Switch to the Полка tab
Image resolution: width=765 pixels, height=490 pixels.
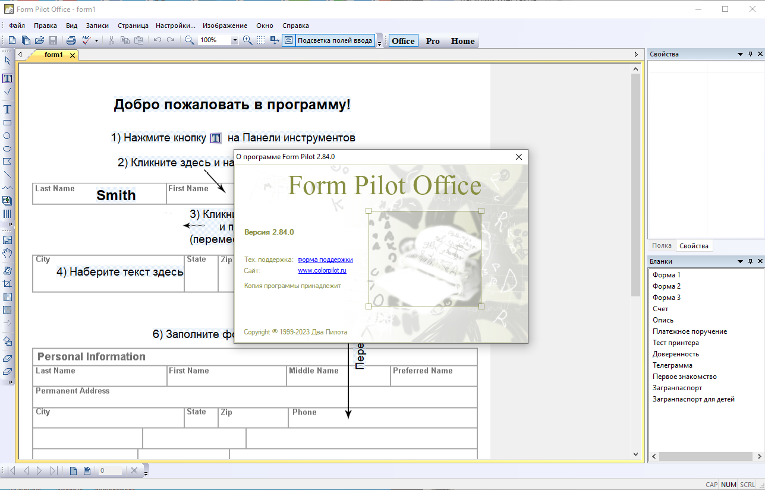[662, 245]
